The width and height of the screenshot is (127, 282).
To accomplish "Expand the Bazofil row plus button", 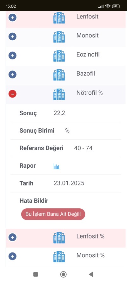I will pyautogui.click(x=12, y=75).
